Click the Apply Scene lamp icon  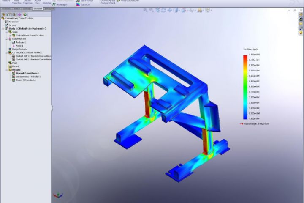199,10
